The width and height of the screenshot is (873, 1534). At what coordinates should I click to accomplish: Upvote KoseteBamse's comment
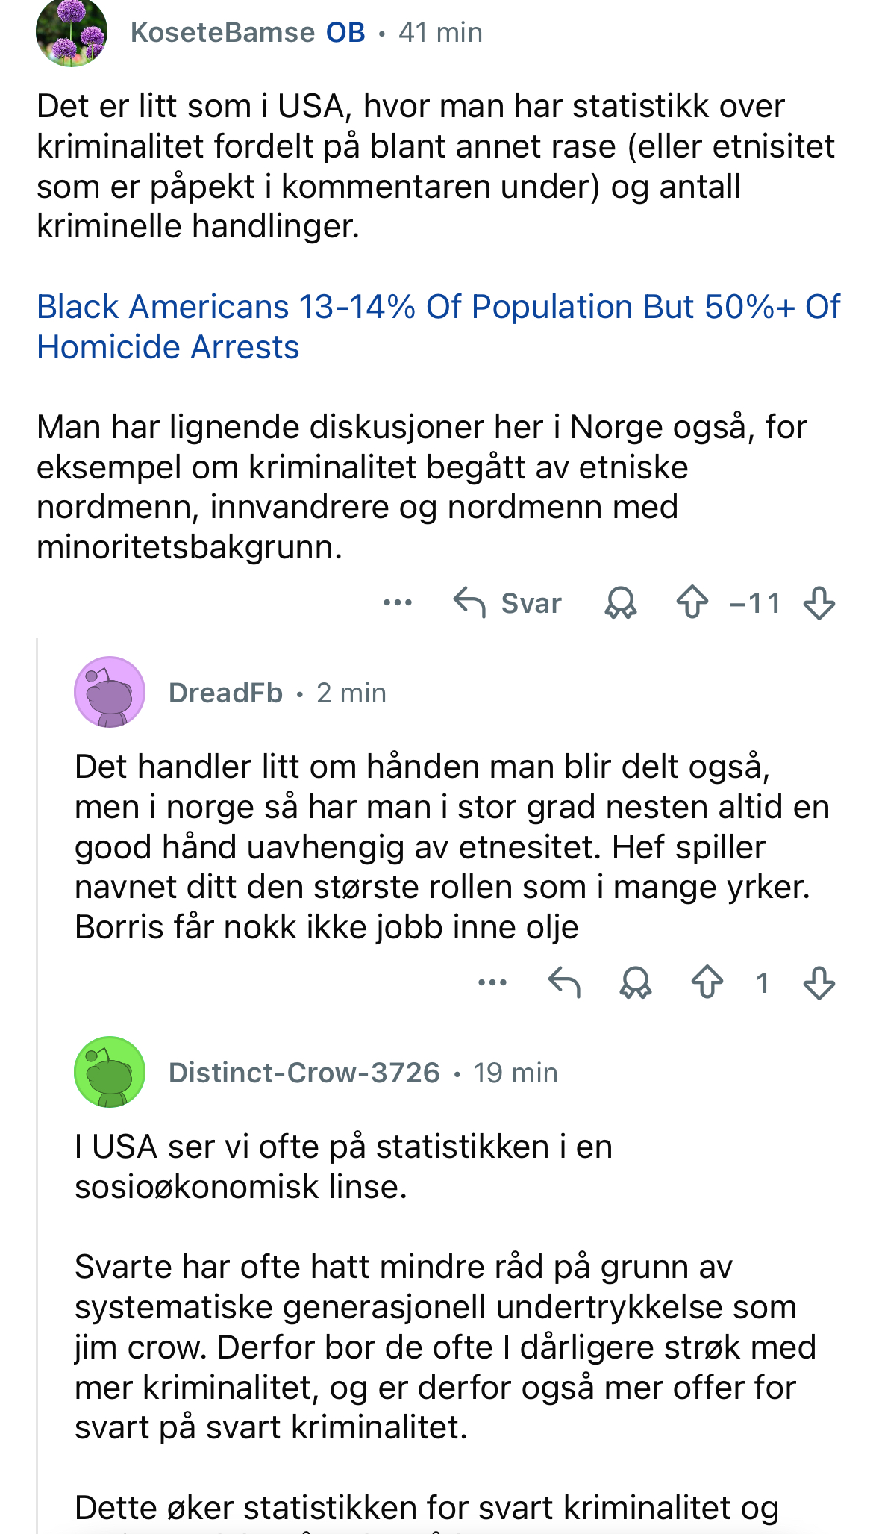[692, 603]
